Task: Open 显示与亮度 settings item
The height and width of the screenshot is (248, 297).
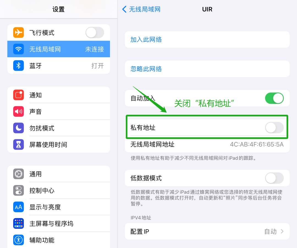Action: pos(59,207)
